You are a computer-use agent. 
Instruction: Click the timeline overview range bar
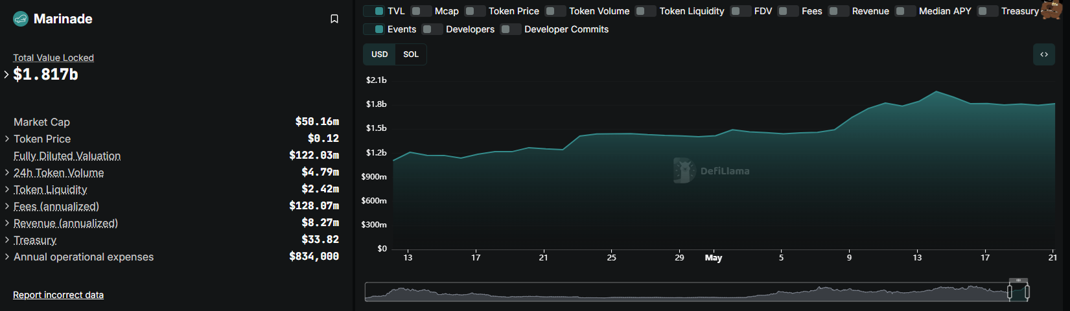coord(697,292)
